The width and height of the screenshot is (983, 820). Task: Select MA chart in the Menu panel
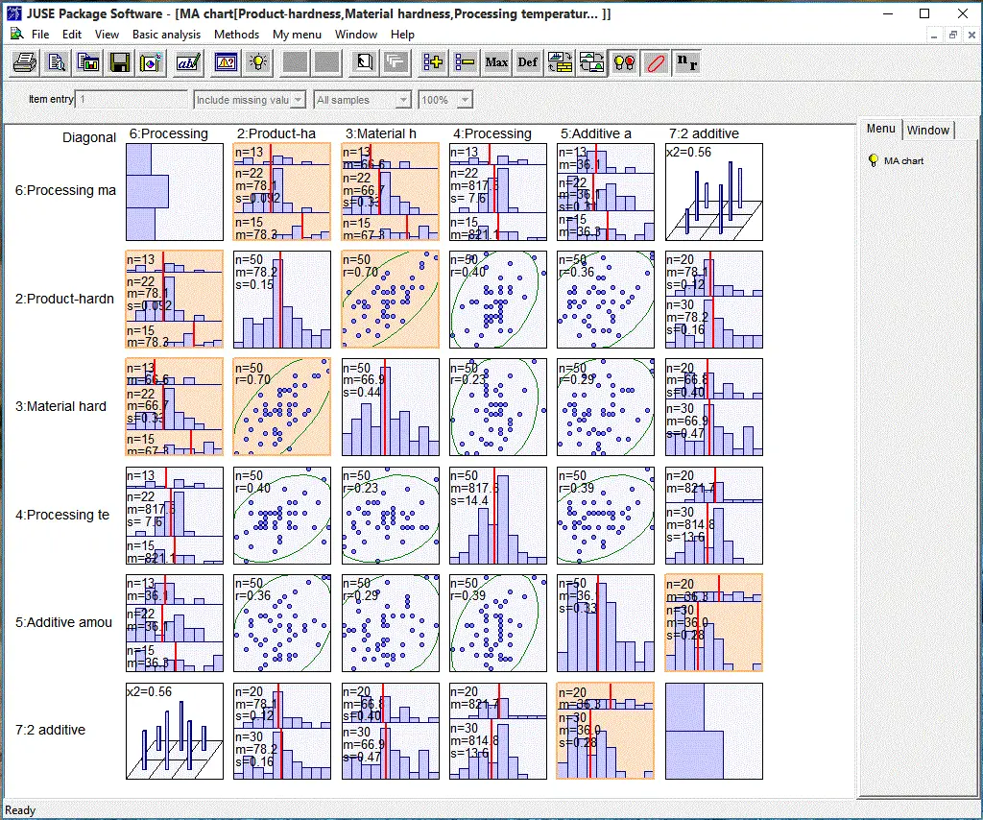point(903,160)
